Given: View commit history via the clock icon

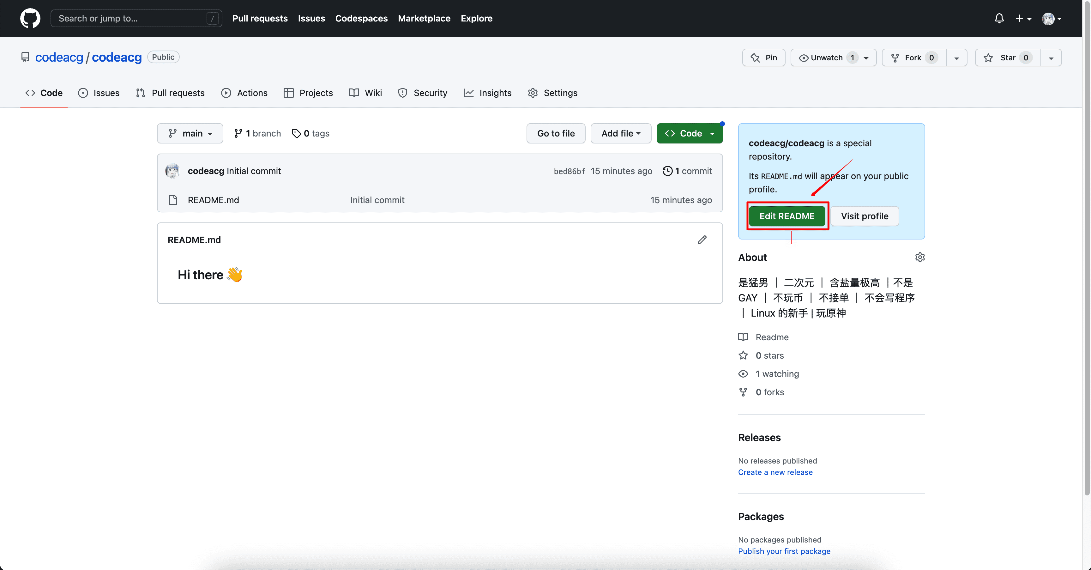Looking at the screenshot, I should [668, 171].
